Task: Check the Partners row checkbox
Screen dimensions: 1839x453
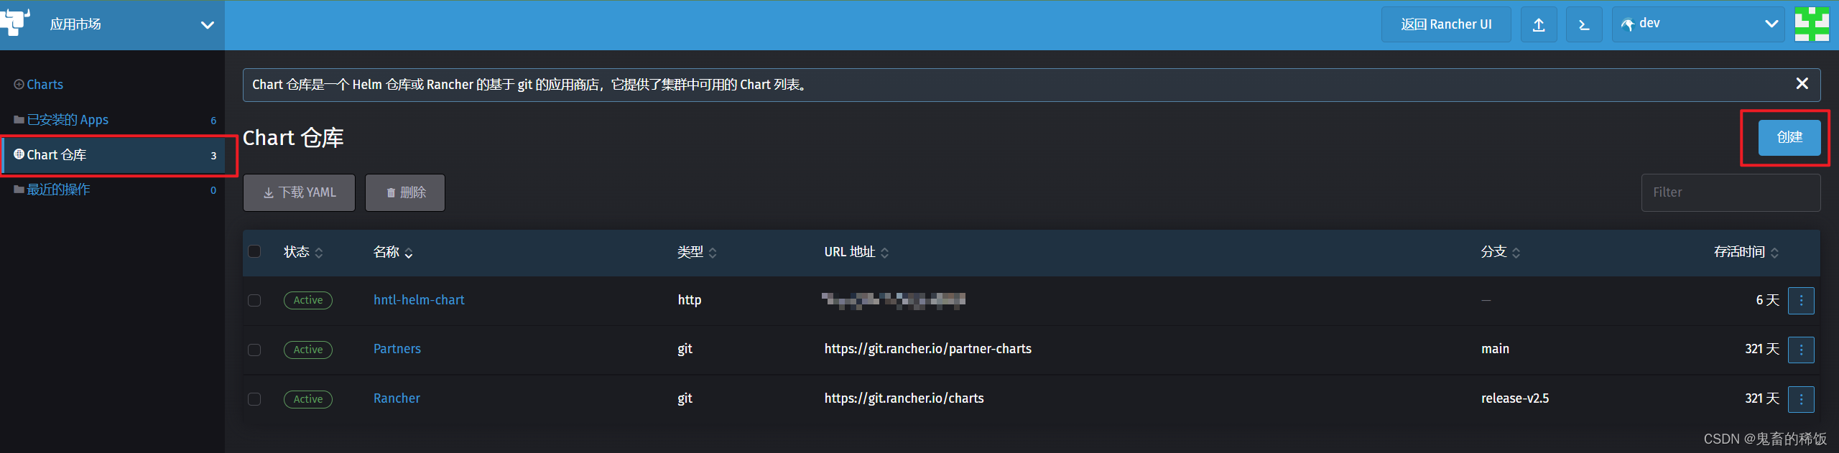Action: pos(254,350)
